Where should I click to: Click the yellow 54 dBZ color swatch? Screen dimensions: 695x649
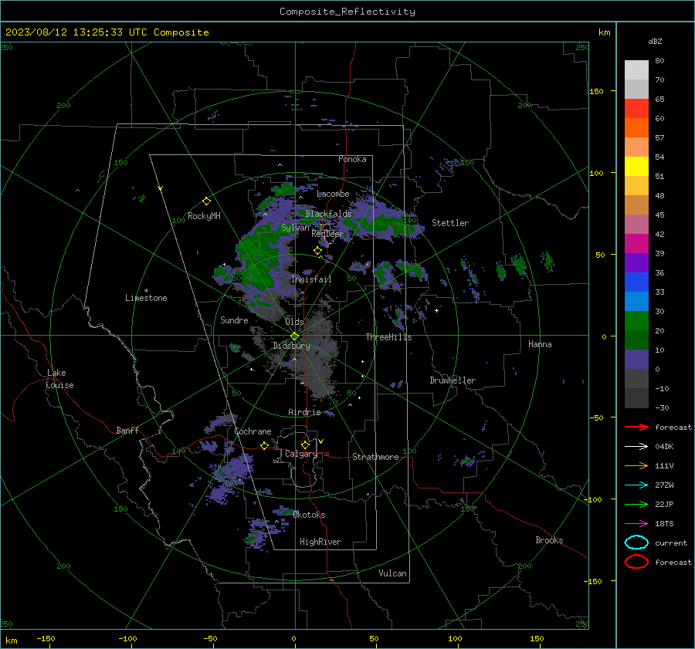pos(636,167)
